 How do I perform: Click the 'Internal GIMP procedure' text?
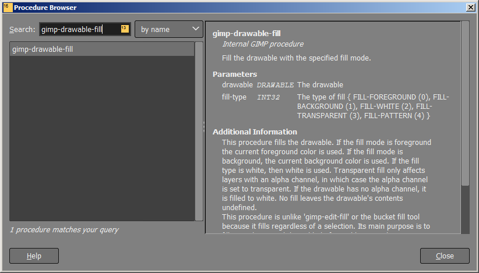(x=263, y=44)
